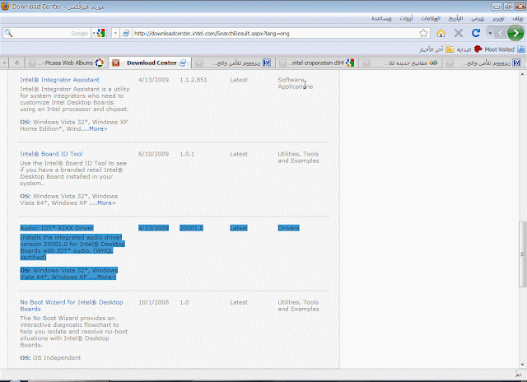Close the مفاتيح جديده tab

pyautogui.click(x=366, y=63)
